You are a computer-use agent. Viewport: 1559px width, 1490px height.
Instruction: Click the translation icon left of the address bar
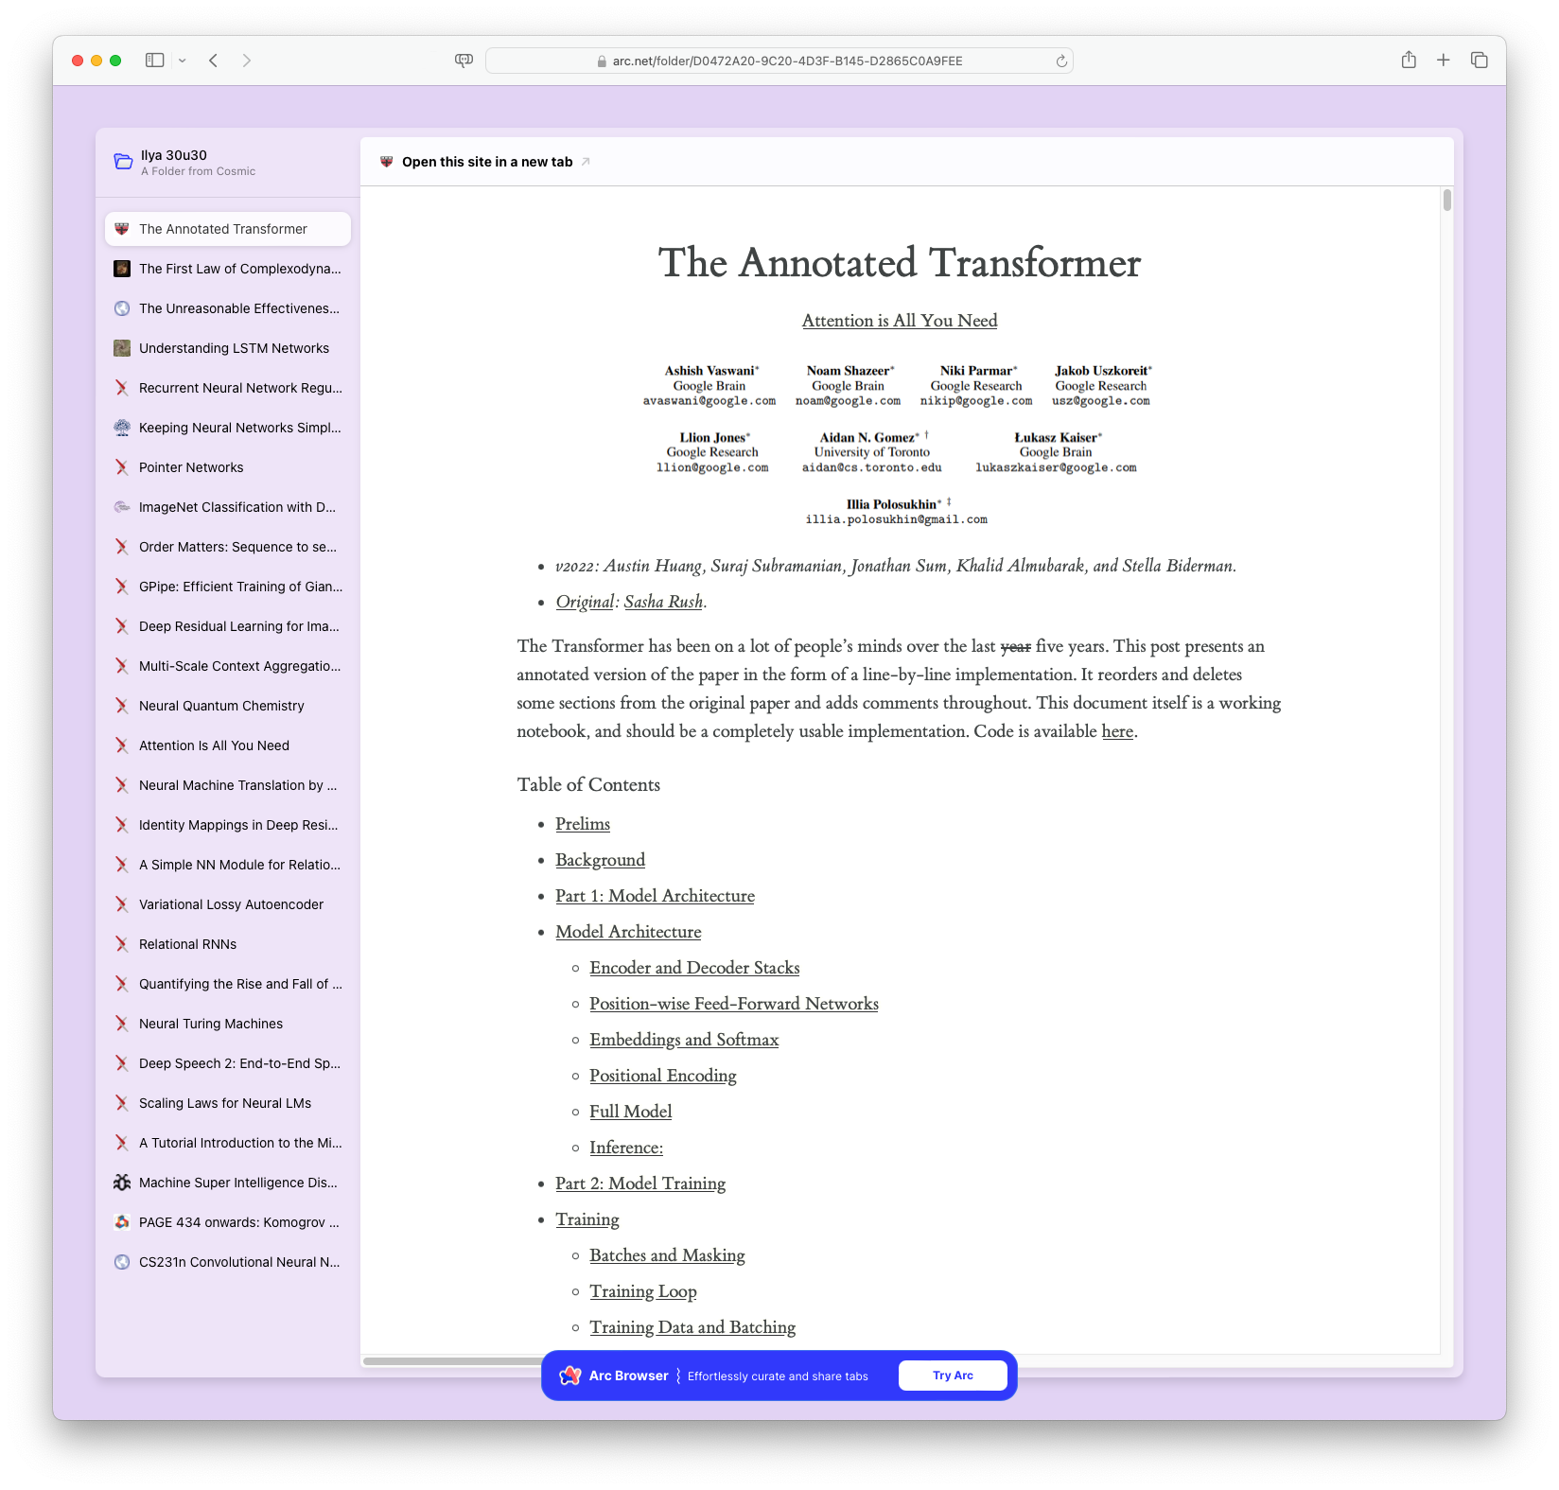(463, 60)
